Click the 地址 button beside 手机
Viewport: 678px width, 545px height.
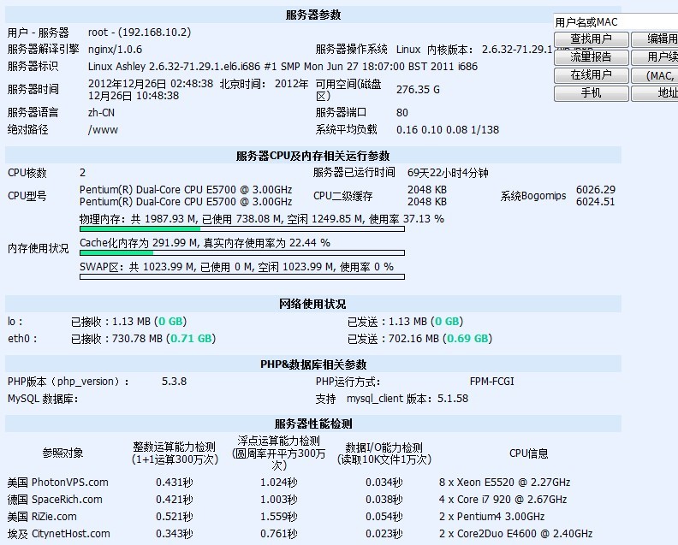pos(655,93)
